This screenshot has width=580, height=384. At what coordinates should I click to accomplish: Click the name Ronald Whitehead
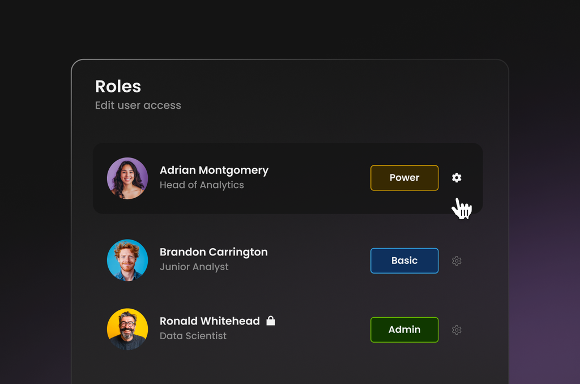[x=210, y=321]
